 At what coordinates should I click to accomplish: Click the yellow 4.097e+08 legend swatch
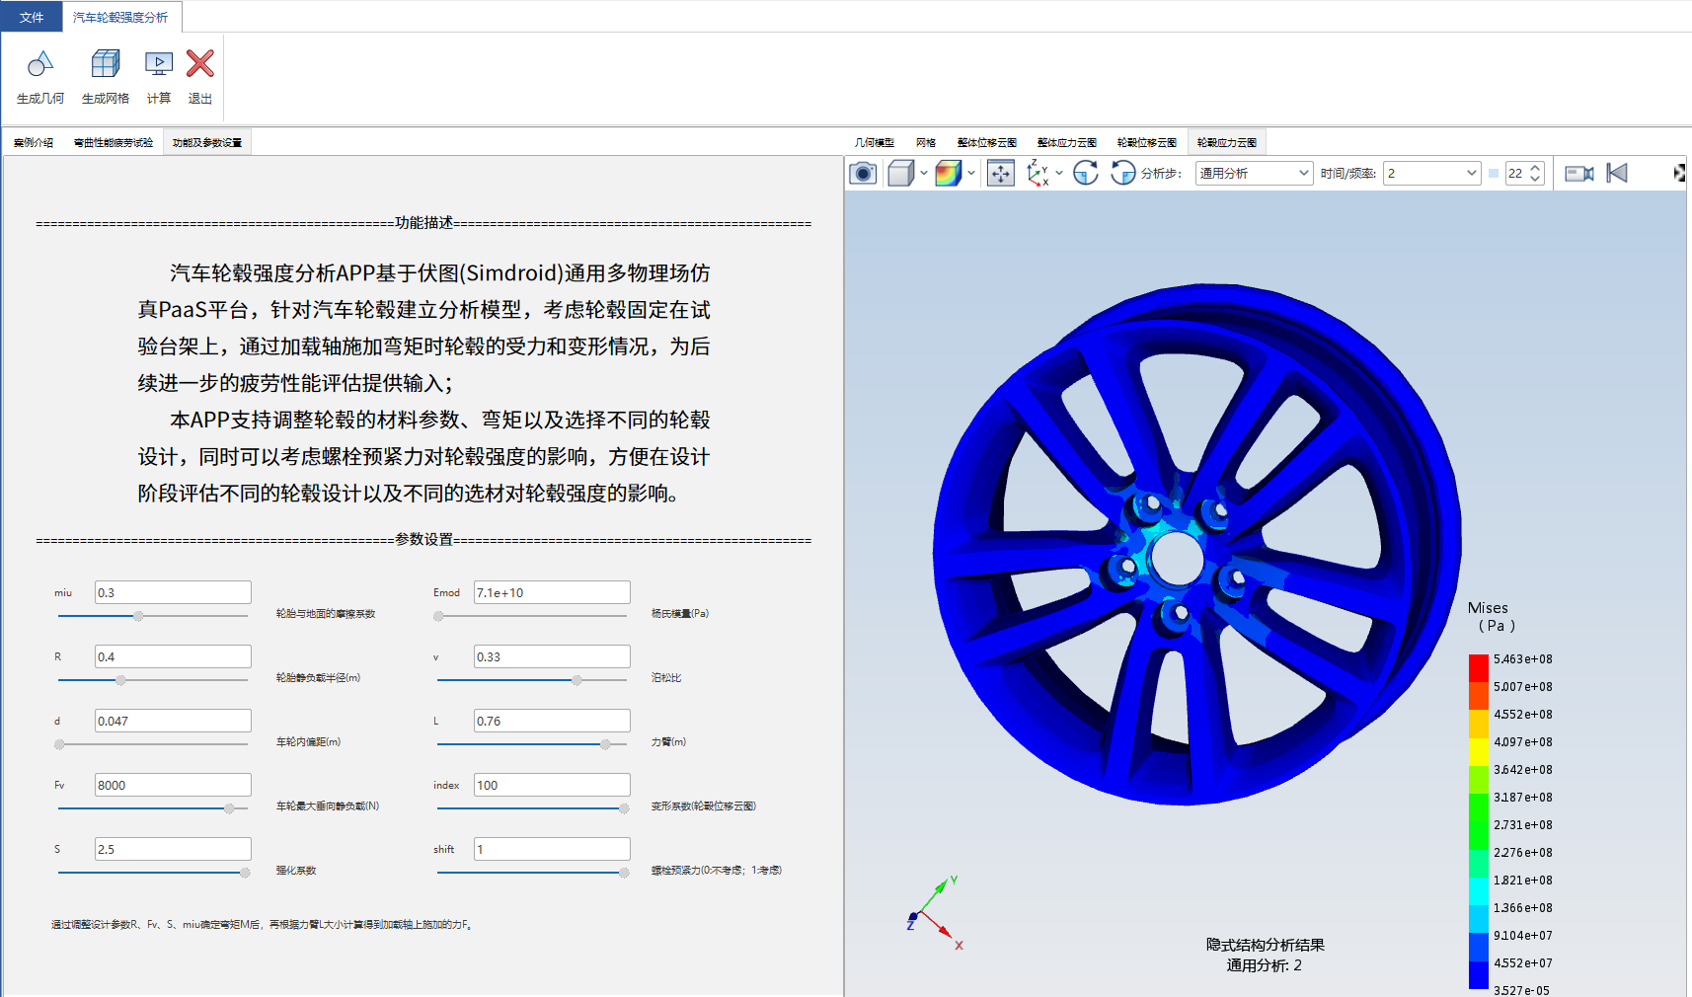(1478, 751)
